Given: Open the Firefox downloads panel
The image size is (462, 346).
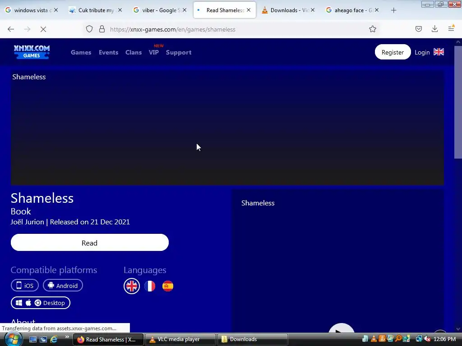Looking at the screenshot, I should click(434, 29).
